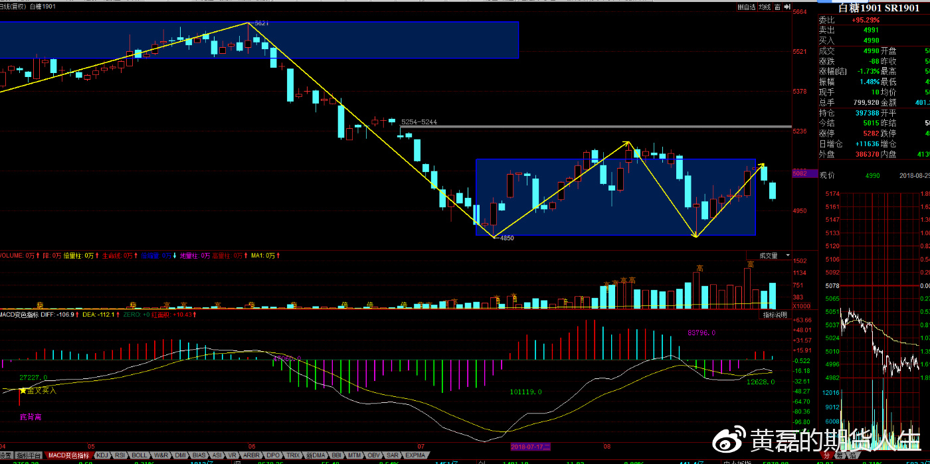Click the 涨幅(结) value -1.73%
930x464 pixels.
tap(868, 71)
